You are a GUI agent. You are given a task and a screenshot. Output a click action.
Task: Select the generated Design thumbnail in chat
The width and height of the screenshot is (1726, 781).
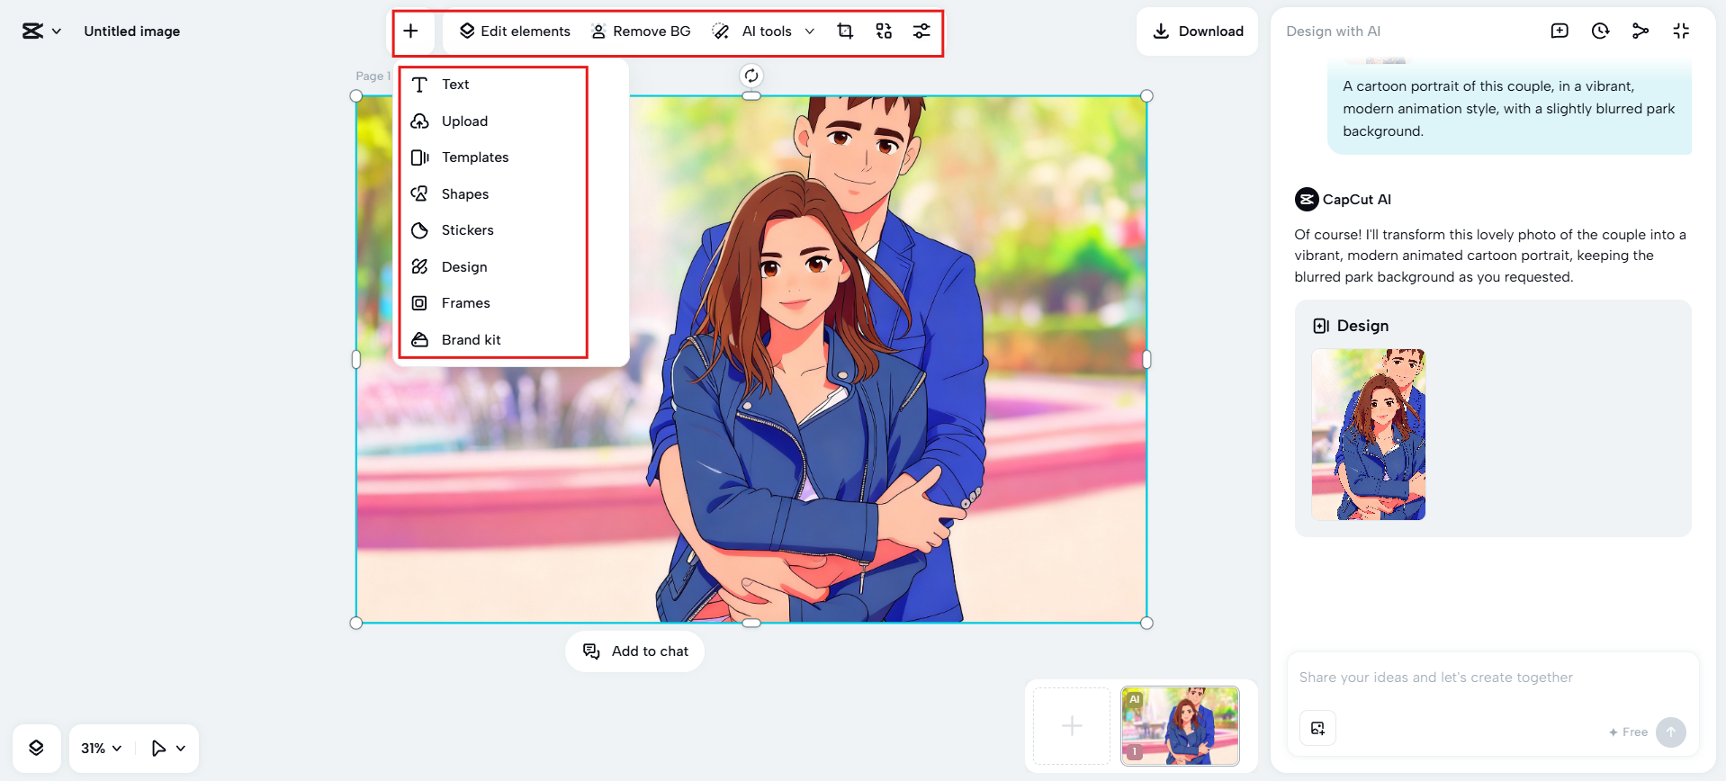point(1368,435)
